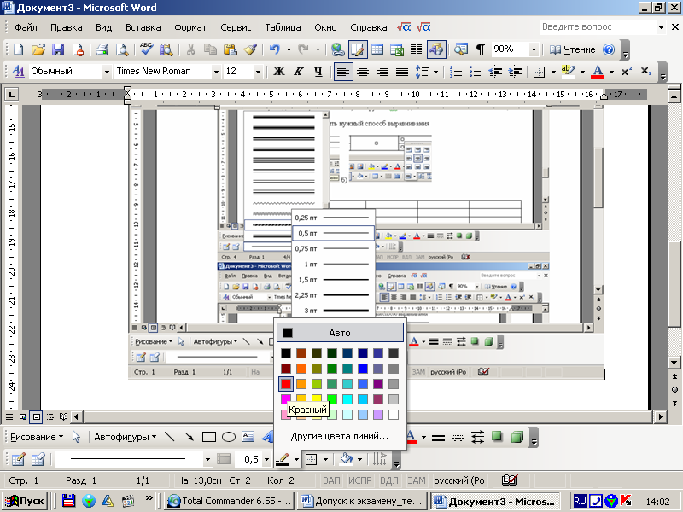Run spelling check ABC icon
The width and height of the screenshot is (683, 512).
coord(146,49)
